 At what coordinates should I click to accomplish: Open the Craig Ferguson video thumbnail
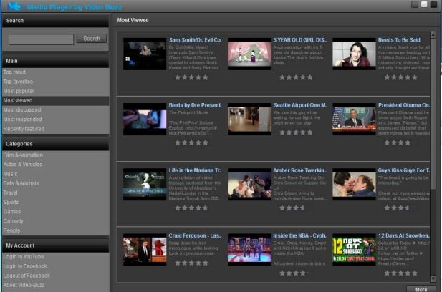pyautogui.click(x=145, y=250)
